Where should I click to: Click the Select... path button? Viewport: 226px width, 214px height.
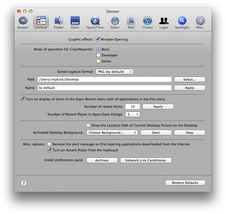[190, 79]
